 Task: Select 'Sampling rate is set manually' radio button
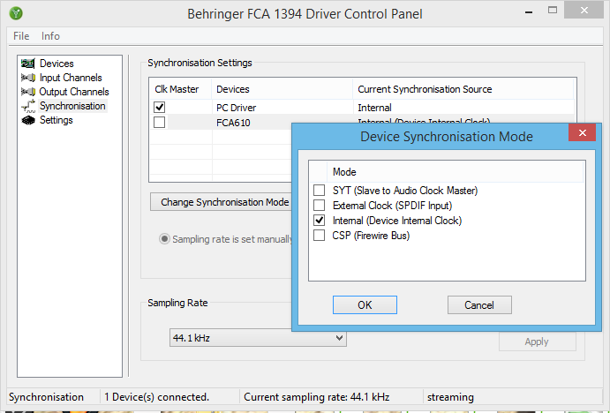[x=164, y=239]
